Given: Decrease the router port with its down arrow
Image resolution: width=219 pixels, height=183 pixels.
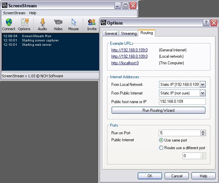Looking at the screenshot, I should (x=203, y=157).
